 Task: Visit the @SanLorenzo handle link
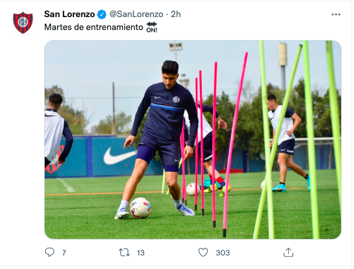pos(136,14)
